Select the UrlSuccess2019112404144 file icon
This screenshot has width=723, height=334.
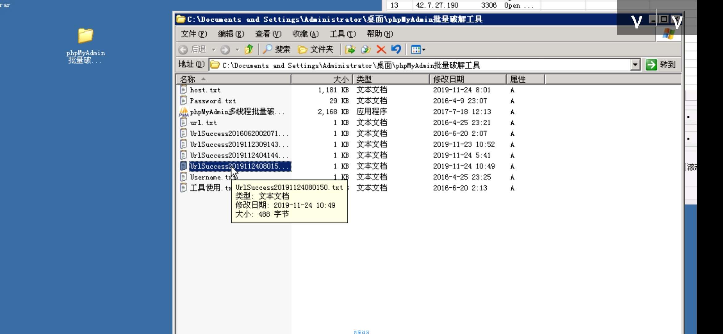(184, 155)
